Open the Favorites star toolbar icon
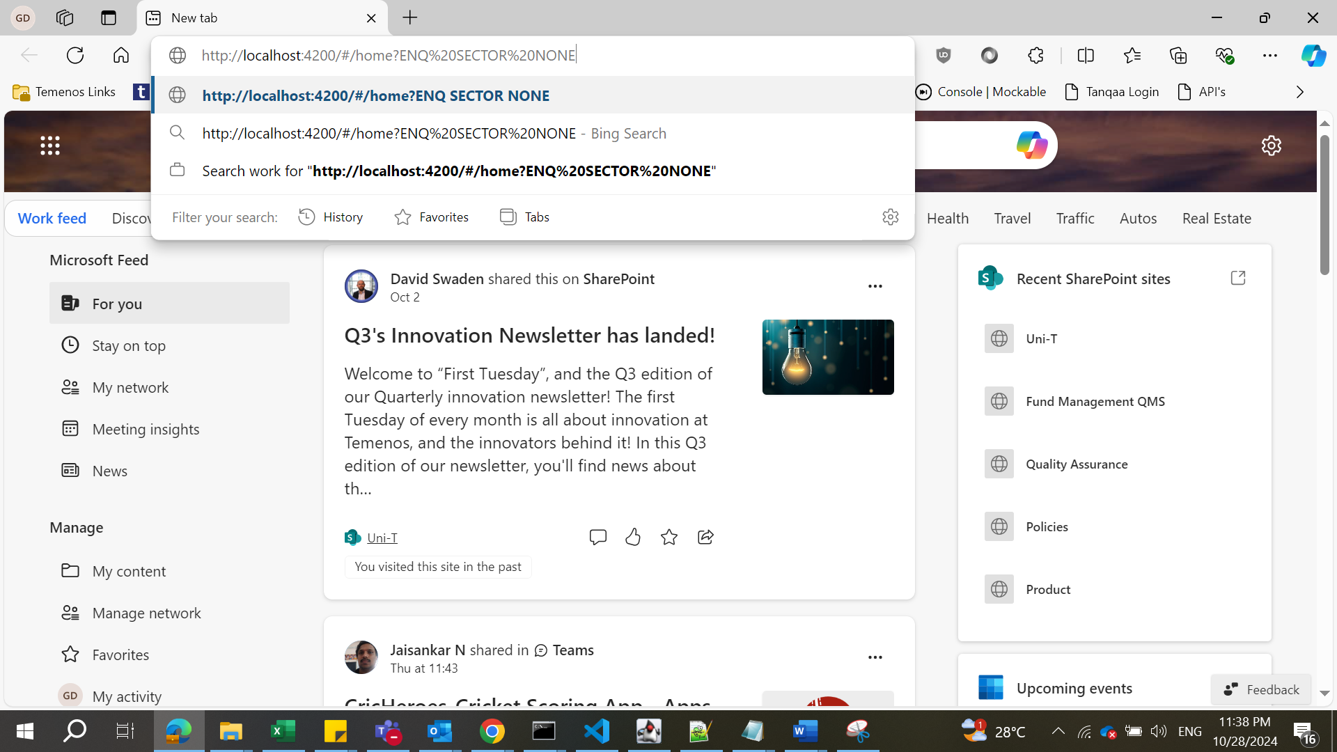The image size is (1337, 752). coord(1132,56)
